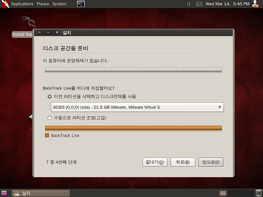
Task: Click the show desktop icon in bottom panel
Action: [4, 193]
